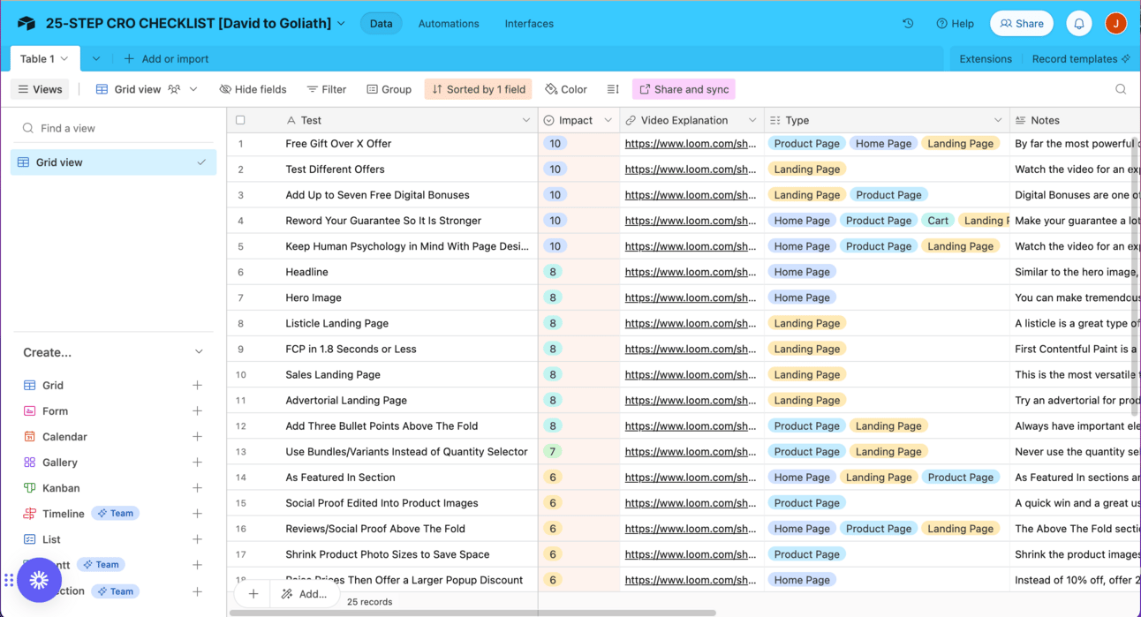
Task: Click the notifications bell icon
Action: click(1078, 24)
